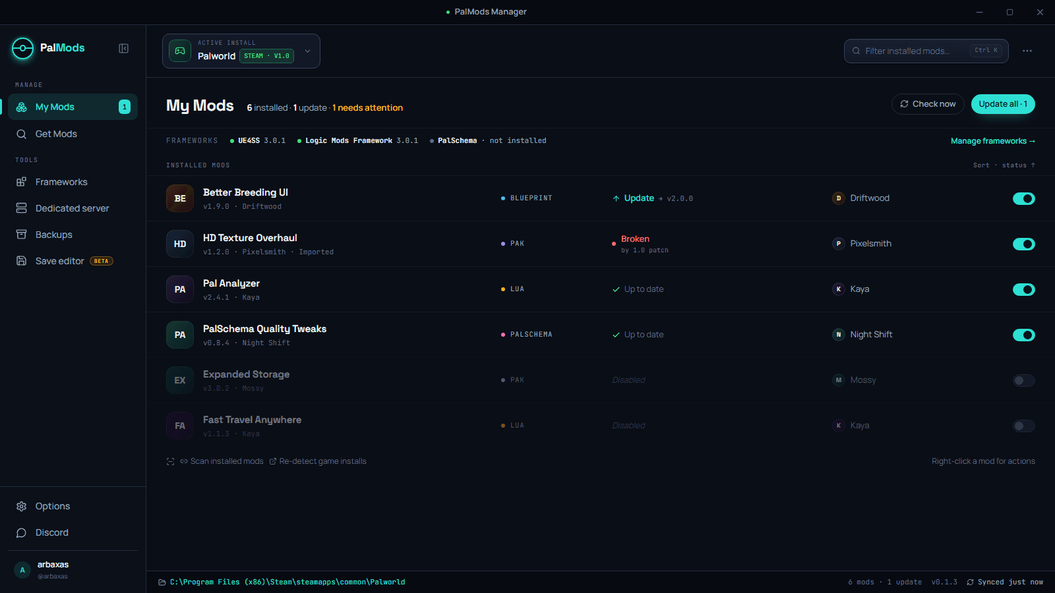Click the Check now button
The height and width of the screenshot is (593, 1055).
(x=928, y=104)
